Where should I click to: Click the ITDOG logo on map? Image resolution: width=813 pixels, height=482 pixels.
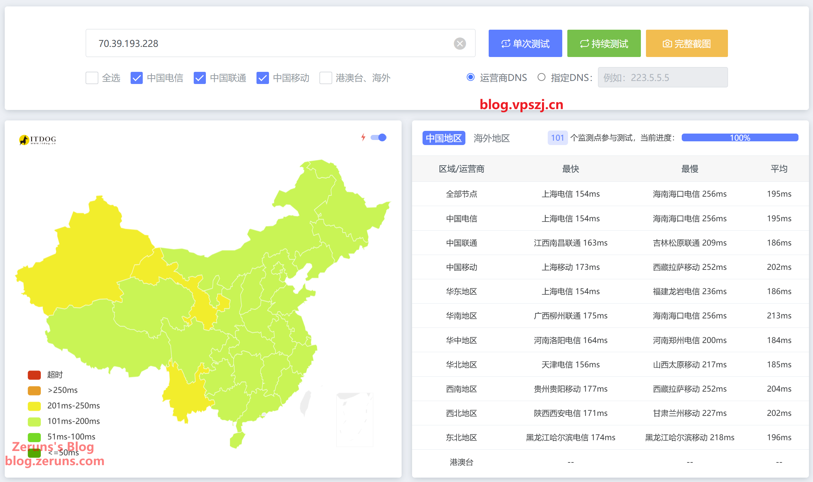coord(38,140)
